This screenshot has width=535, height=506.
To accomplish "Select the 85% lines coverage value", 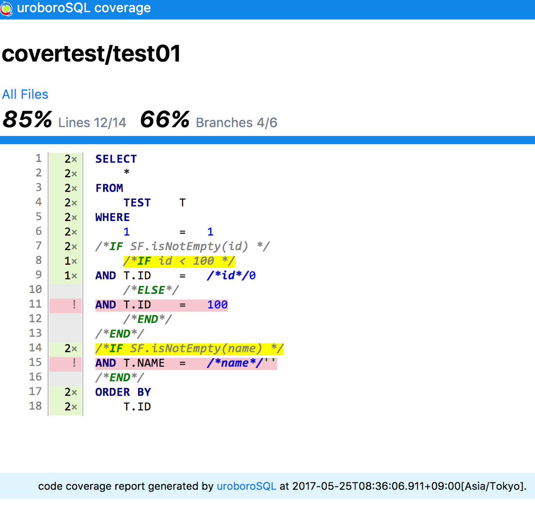I will (x=27, y=120).
